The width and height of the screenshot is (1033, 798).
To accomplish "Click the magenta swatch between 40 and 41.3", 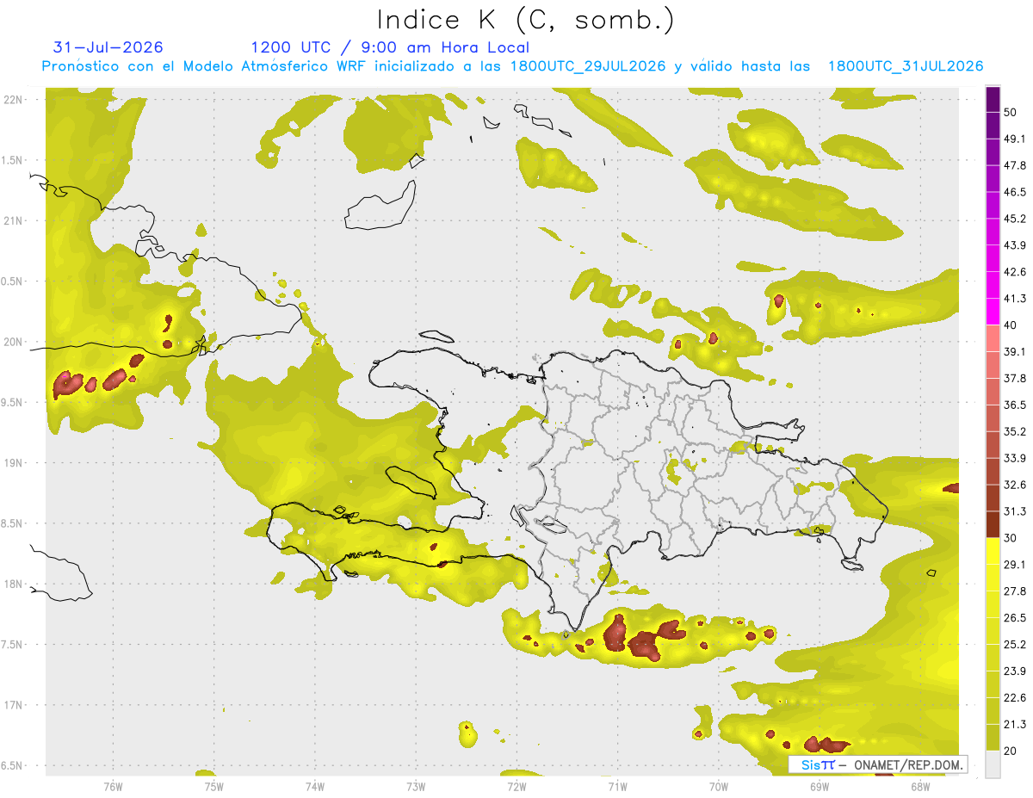I will click(x=993, y=312).
